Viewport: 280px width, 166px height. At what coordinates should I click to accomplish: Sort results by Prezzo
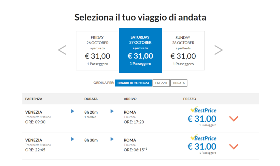pos(161,83)
